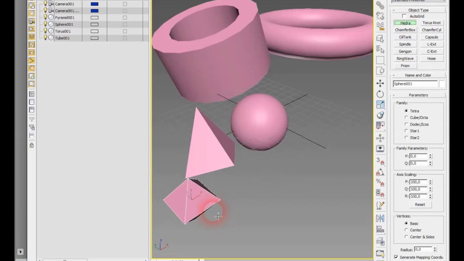The height and width of the screenshot is (261, 464).
Task: Select Torus001 in the scene explorer list
Action: (x=63, y=31)
